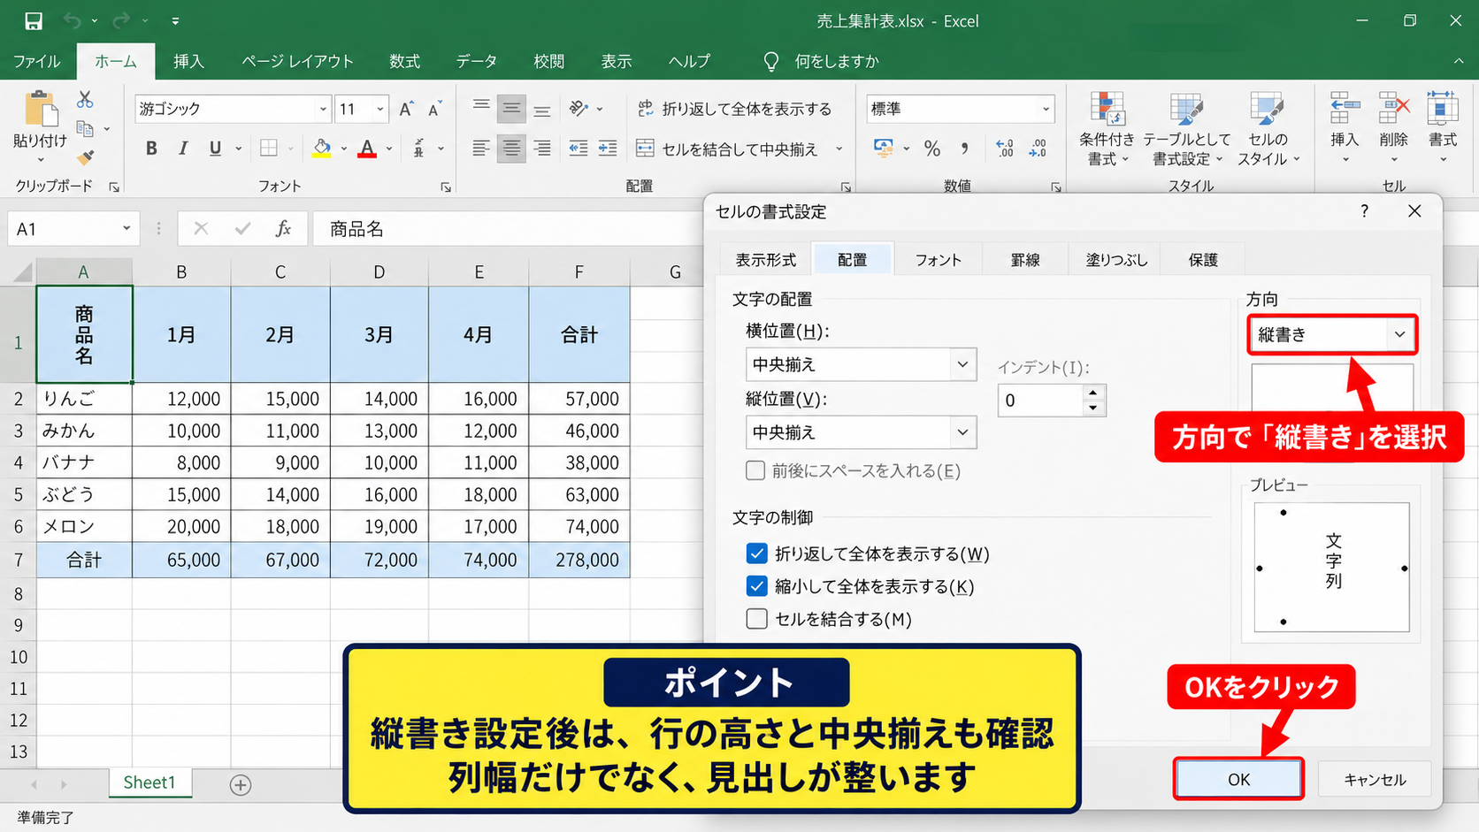Click the Name Box showing A1
Image resolution: width=1479 pixels, height=832 pixels.
pyautogui.click(x=73, y=229)
